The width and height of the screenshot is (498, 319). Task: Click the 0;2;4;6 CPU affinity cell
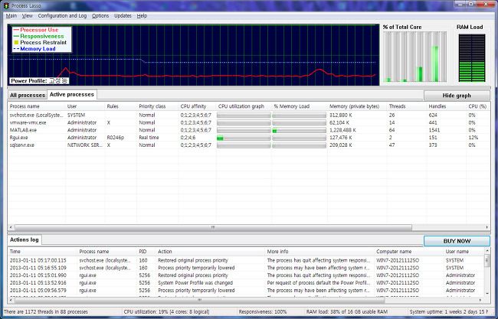point(188,138)
